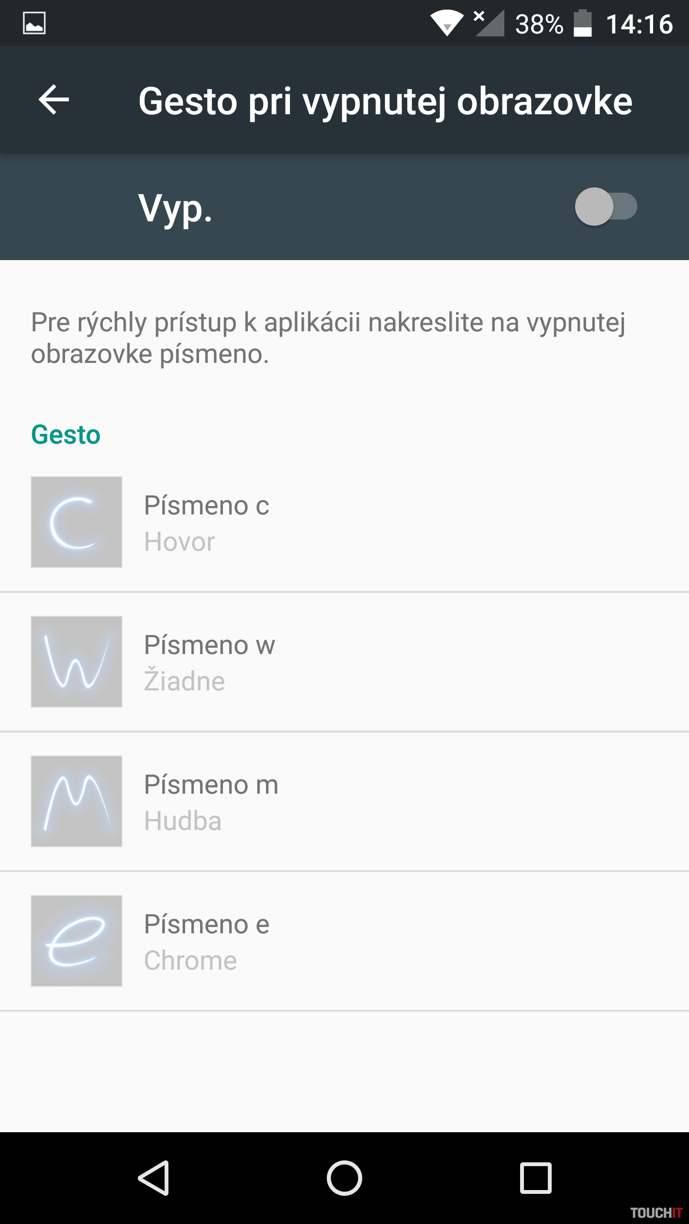689x1224 pixels.
Task: Tap the back arrow in header
Action: point(54,100)
